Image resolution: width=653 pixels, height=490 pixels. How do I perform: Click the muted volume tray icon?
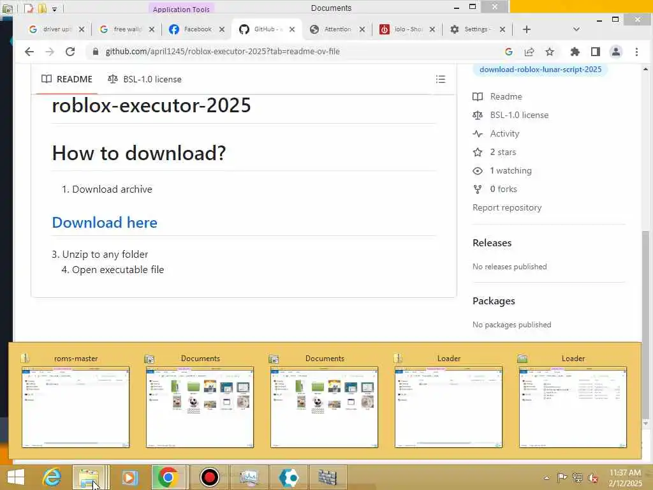592,478
